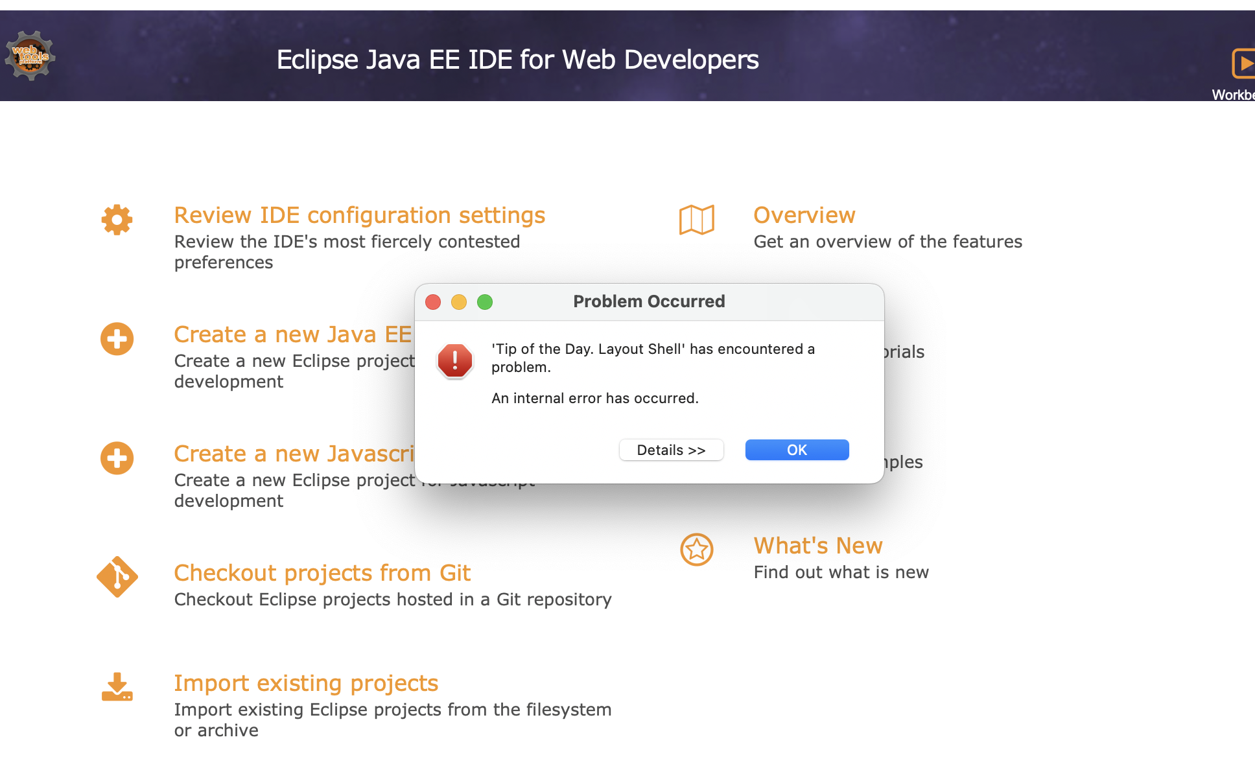The image size is (1255, 770).
Task: Open Create a new Java EE link
Action: point(294,334)
